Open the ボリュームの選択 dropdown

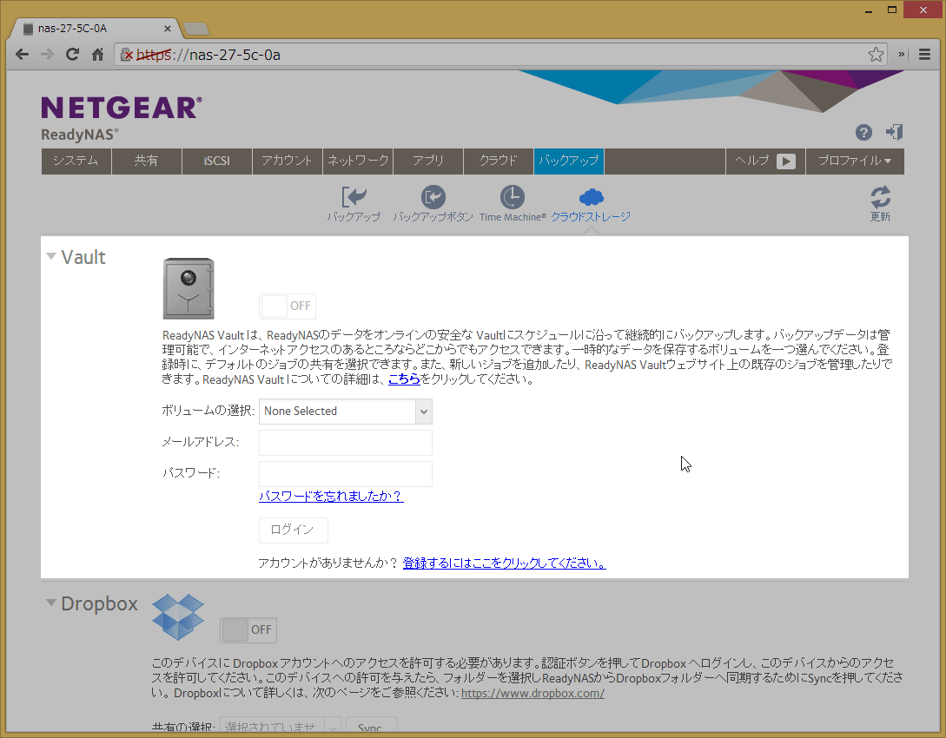tap(345, 412)
